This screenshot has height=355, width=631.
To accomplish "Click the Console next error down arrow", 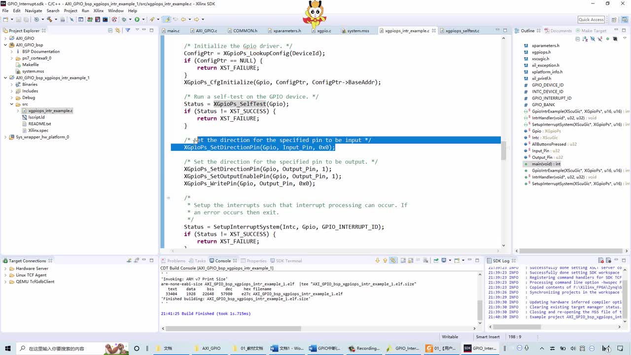I will (378, 260).
